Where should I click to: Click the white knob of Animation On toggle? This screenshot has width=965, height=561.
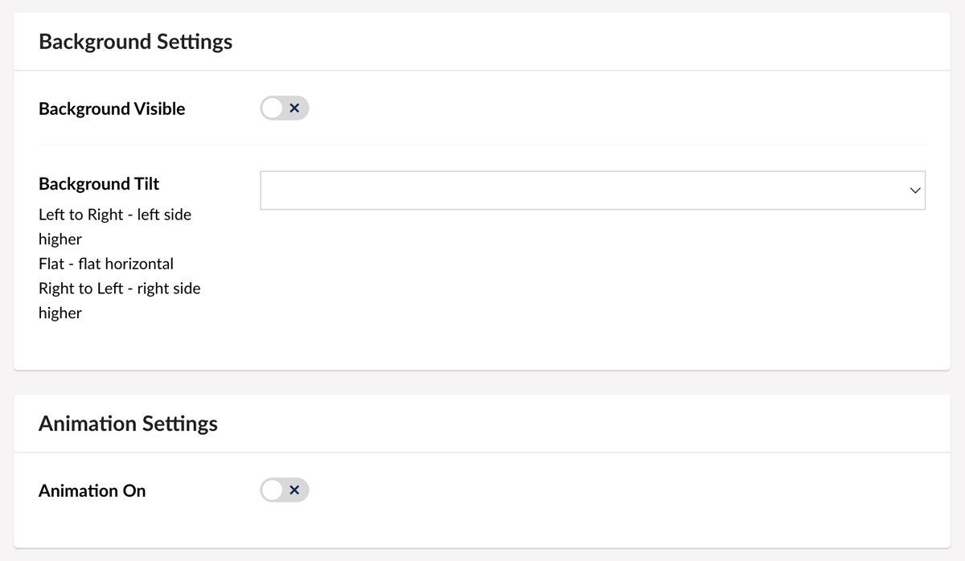[x=273, y=490]
